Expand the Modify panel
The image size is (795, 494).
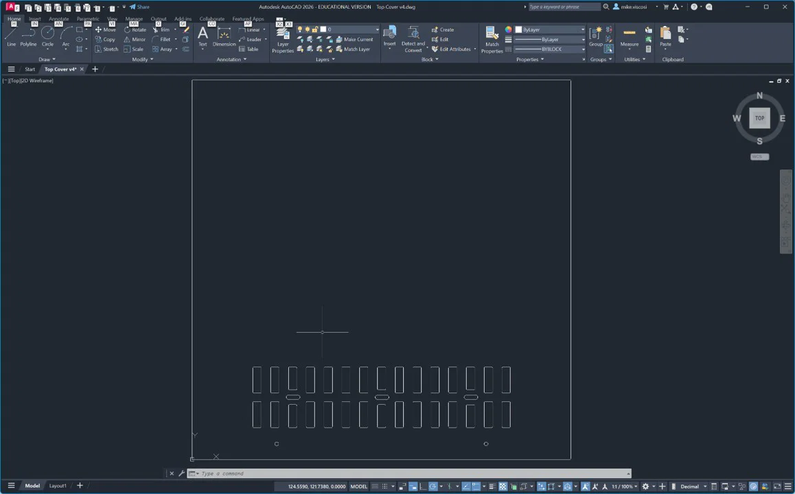(x=143, y=59)
